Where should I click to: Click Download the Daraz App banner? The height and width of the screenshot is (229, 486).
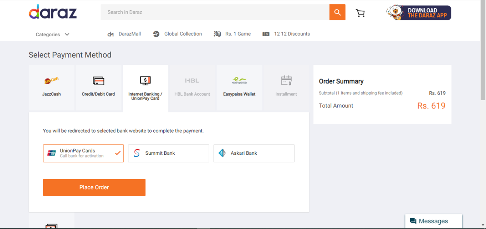click(419, 13)
